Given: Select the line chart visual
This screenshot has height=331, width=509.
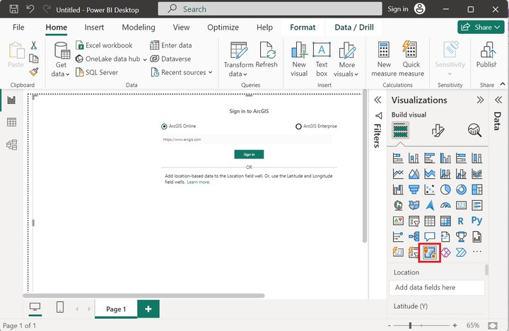Looking at the screenshot, I should tap(398, 174).
